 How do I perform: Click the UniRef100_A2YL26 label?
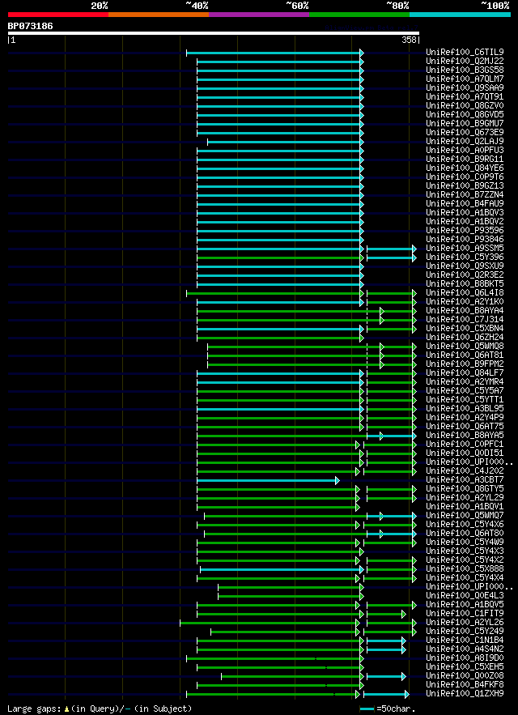tap(465, 623)
